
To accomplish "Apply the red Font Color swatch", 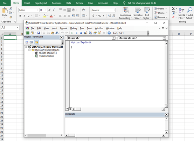I will point(51,16).
